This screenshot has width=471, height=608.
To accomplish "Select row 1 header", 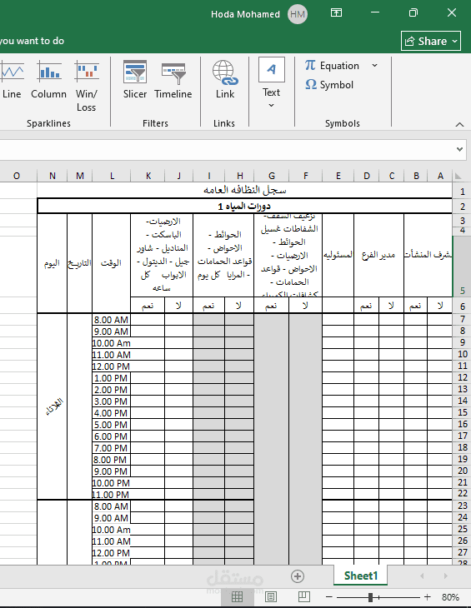I will (x=463, y=192).
